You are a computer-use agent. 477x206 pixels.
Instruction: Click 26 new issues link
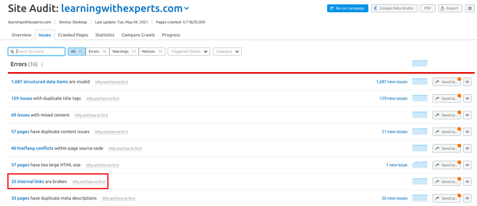pos(394,198)
